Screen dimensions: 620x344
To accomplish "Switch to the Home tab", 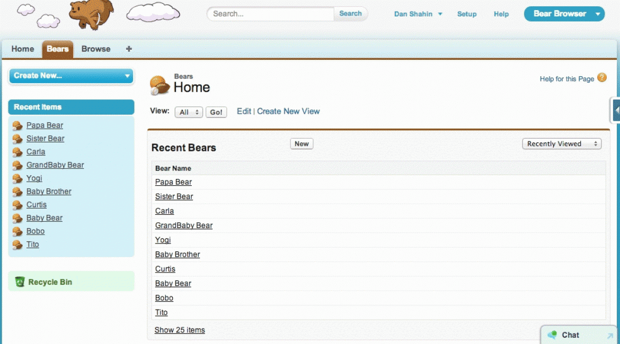I will (23, 49).
